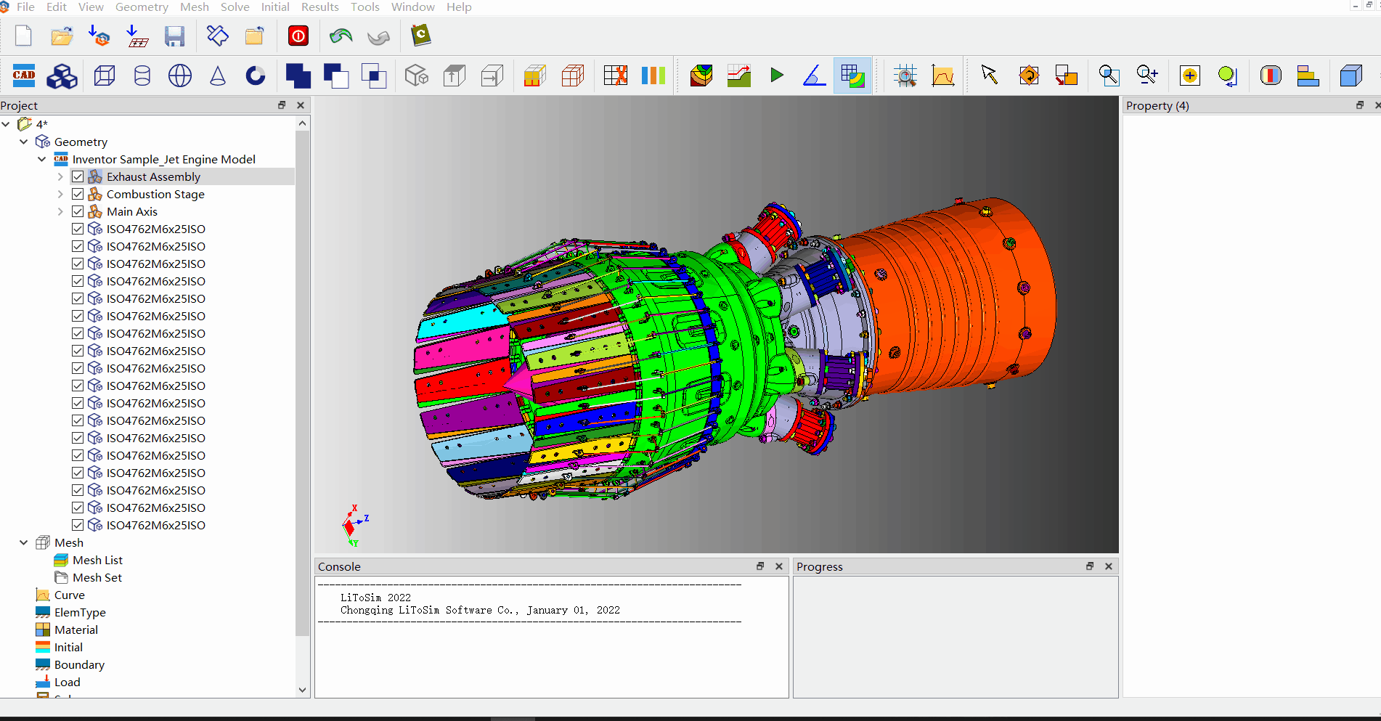1381x721 pixels.
Task: Float the Project panel
Action: pyautogui.click(x=282, y=105)
